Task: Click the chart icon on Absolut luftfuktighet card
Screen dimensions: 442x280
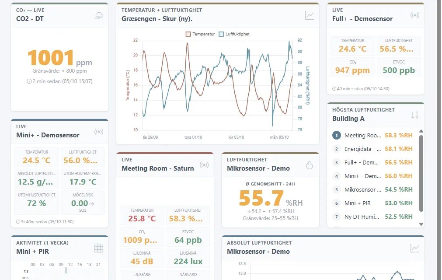Action: pos(414,248)
